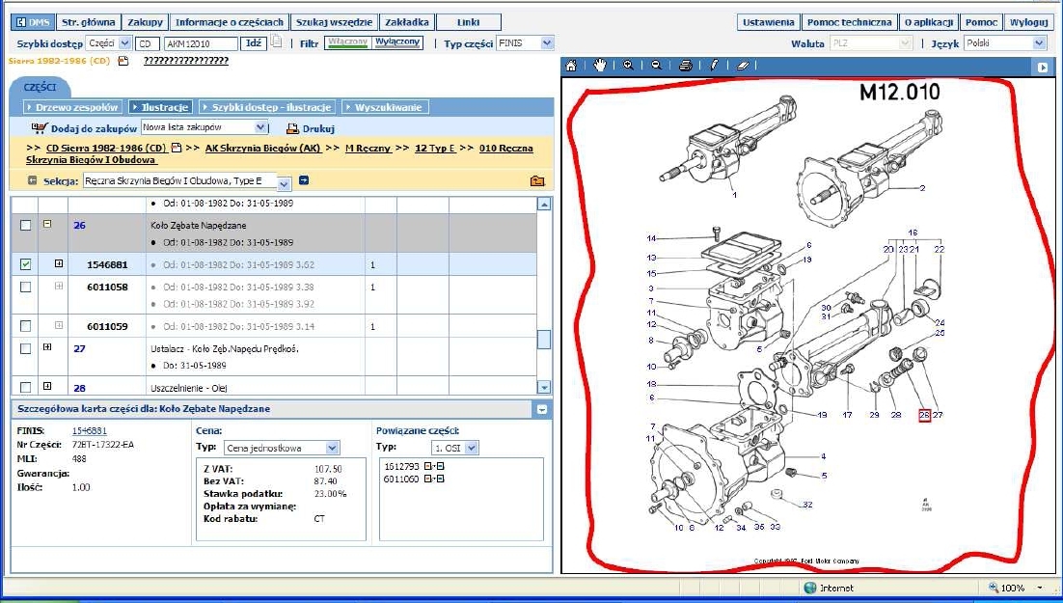Open Pomoc techniczna button
This screenshot has width=1063, height=603.
pos(850,22)
